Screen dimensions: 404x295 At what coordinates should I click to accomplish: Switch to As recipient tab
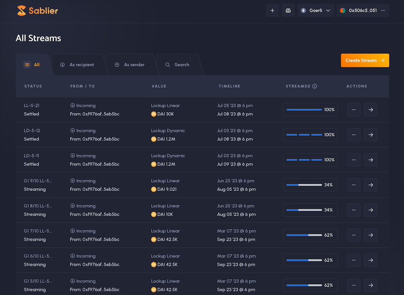[77, 65]
